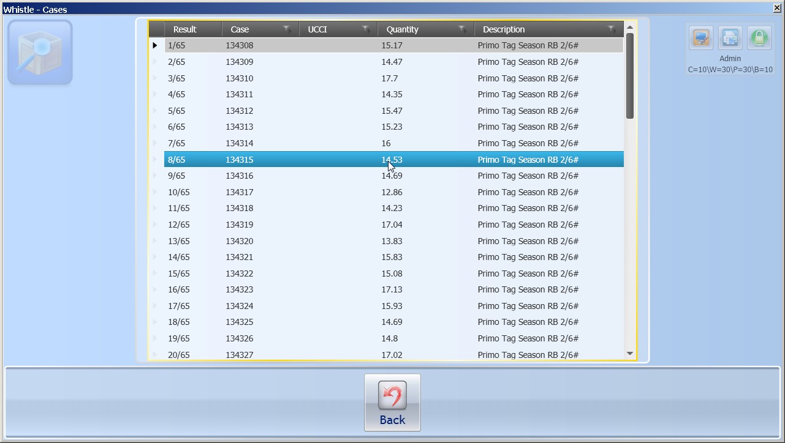Viewport: 785px width, 443px height.
Task: Click quantity value 14.35
Action: (x=392, y=94)
